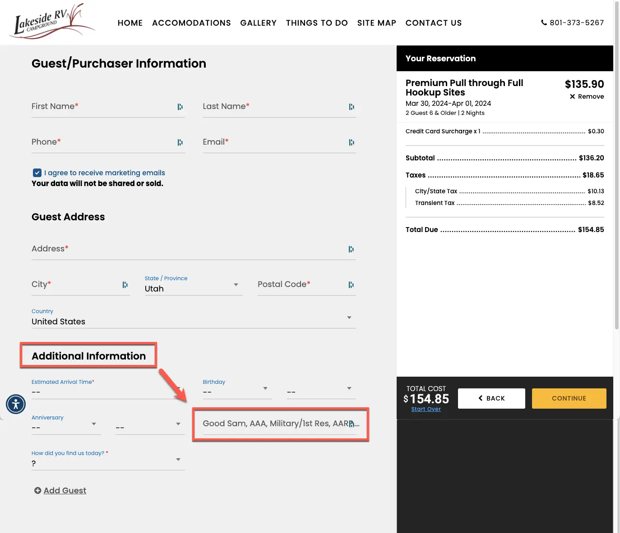Click autofill icon in Email field
Image resolution: width=620 pixels, height=533 pixels.
click(x=351, y=142)
